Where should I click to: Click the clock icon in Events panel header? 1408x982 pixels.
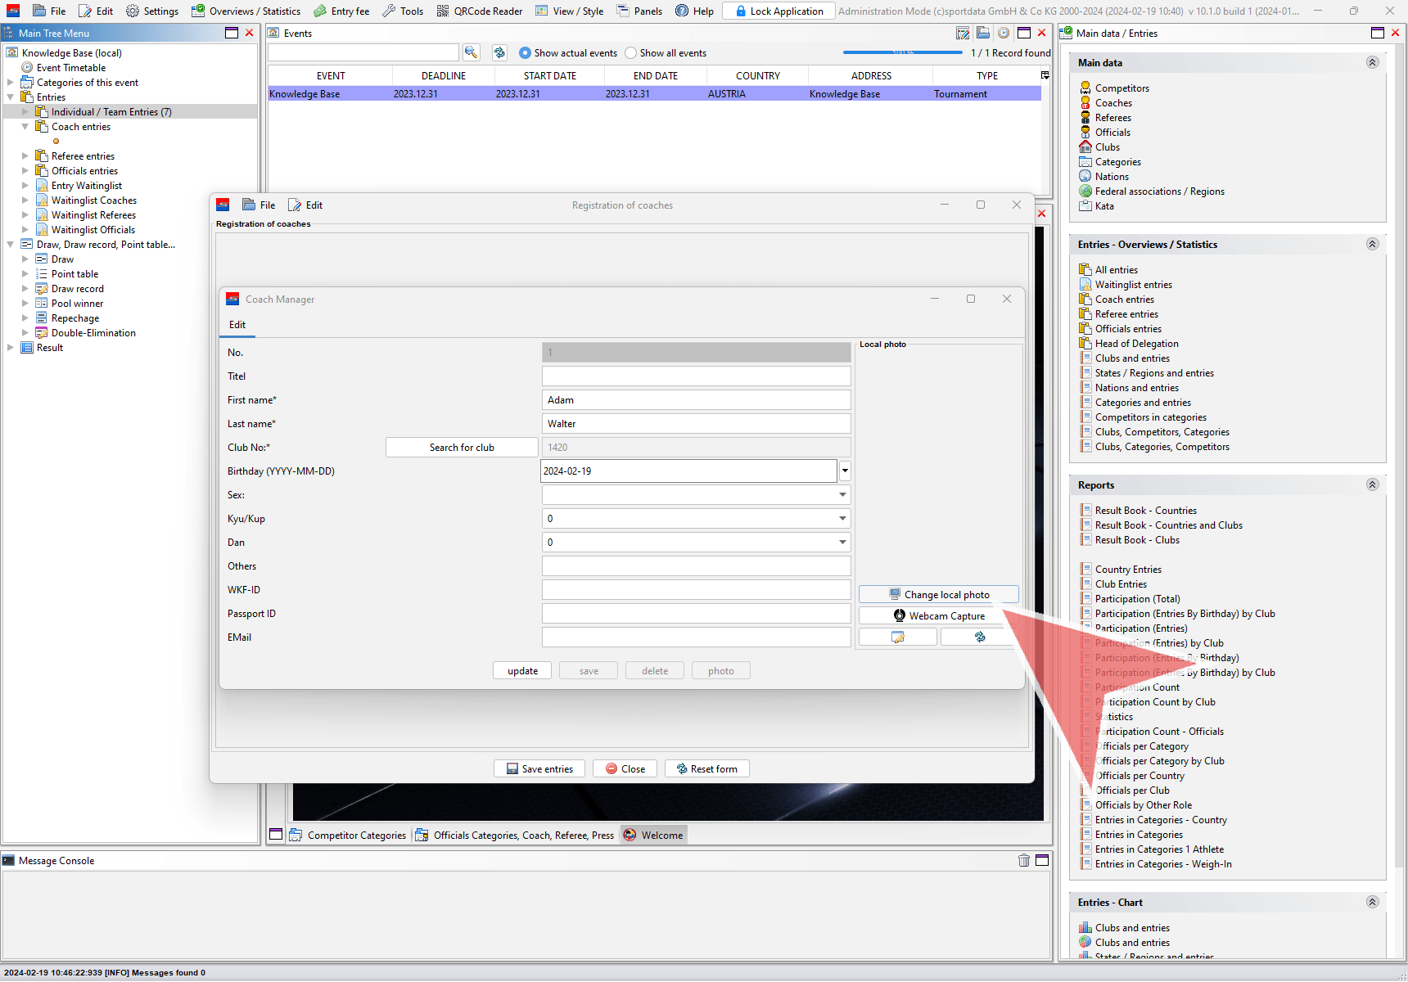pyautogui.click(x=1003, y=33)
